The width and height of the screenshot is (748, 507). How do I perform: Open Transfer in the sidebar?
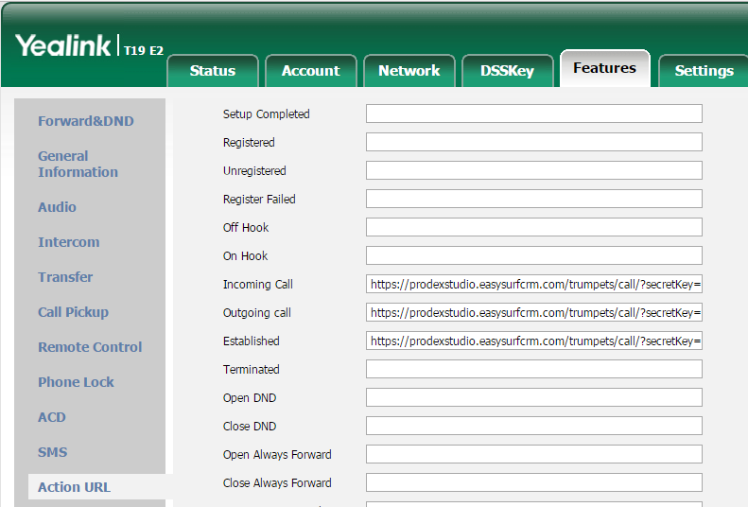[65, 277]
